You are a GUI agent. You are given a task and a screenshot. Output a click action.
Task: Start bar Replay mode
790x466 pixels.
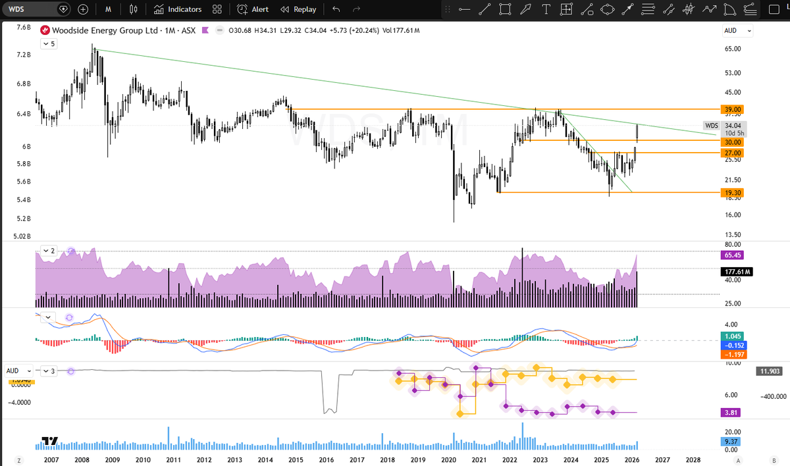298,9
